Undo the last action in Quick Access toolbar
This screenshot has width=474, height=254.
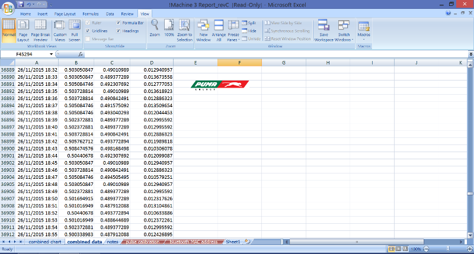point(28,5)
